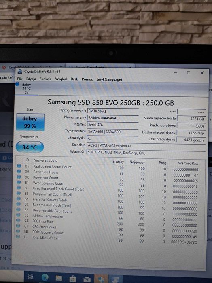The width and height of the screenshot is (212, 283).
Task: Select the Wear Leveling Count attribute name
Action: click(x=49, y=183)
